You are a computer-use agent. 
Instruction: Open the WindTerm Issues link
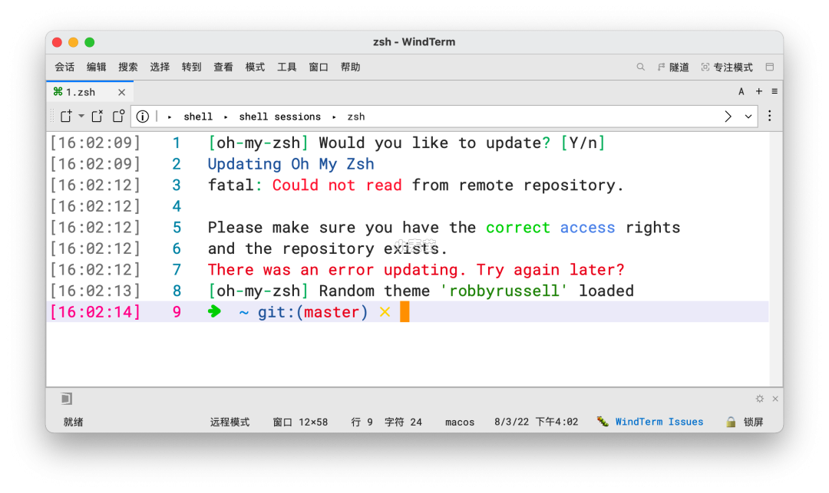pos(659,422)
